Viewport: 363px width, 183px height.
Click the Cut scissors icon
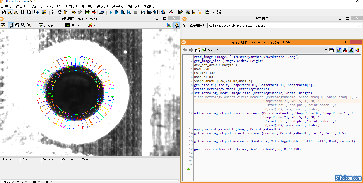click(x=53, y=12)
